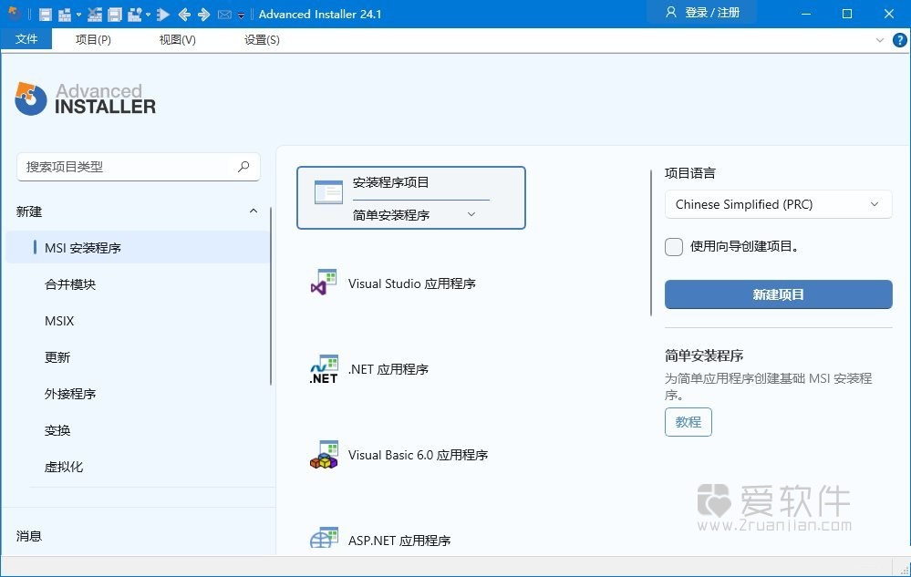Click the Build project brick icon

pyautogui.click(x=65, y=15)
